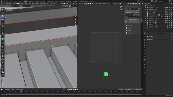Toggle camera view in the 3D viewport
The height and width of the screenshot is (97, 173).
pos(75,22)
